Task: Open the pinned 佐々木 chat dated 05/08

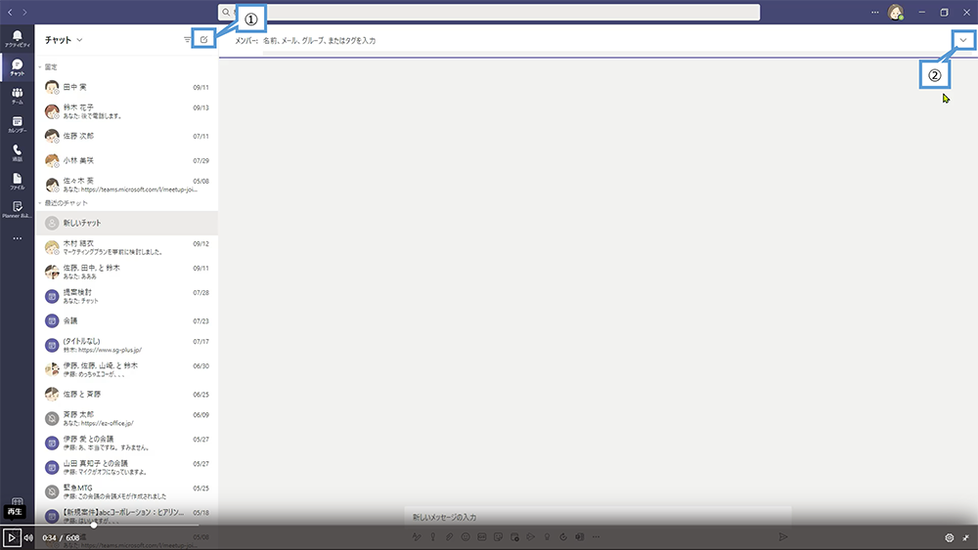Action: 126,185
